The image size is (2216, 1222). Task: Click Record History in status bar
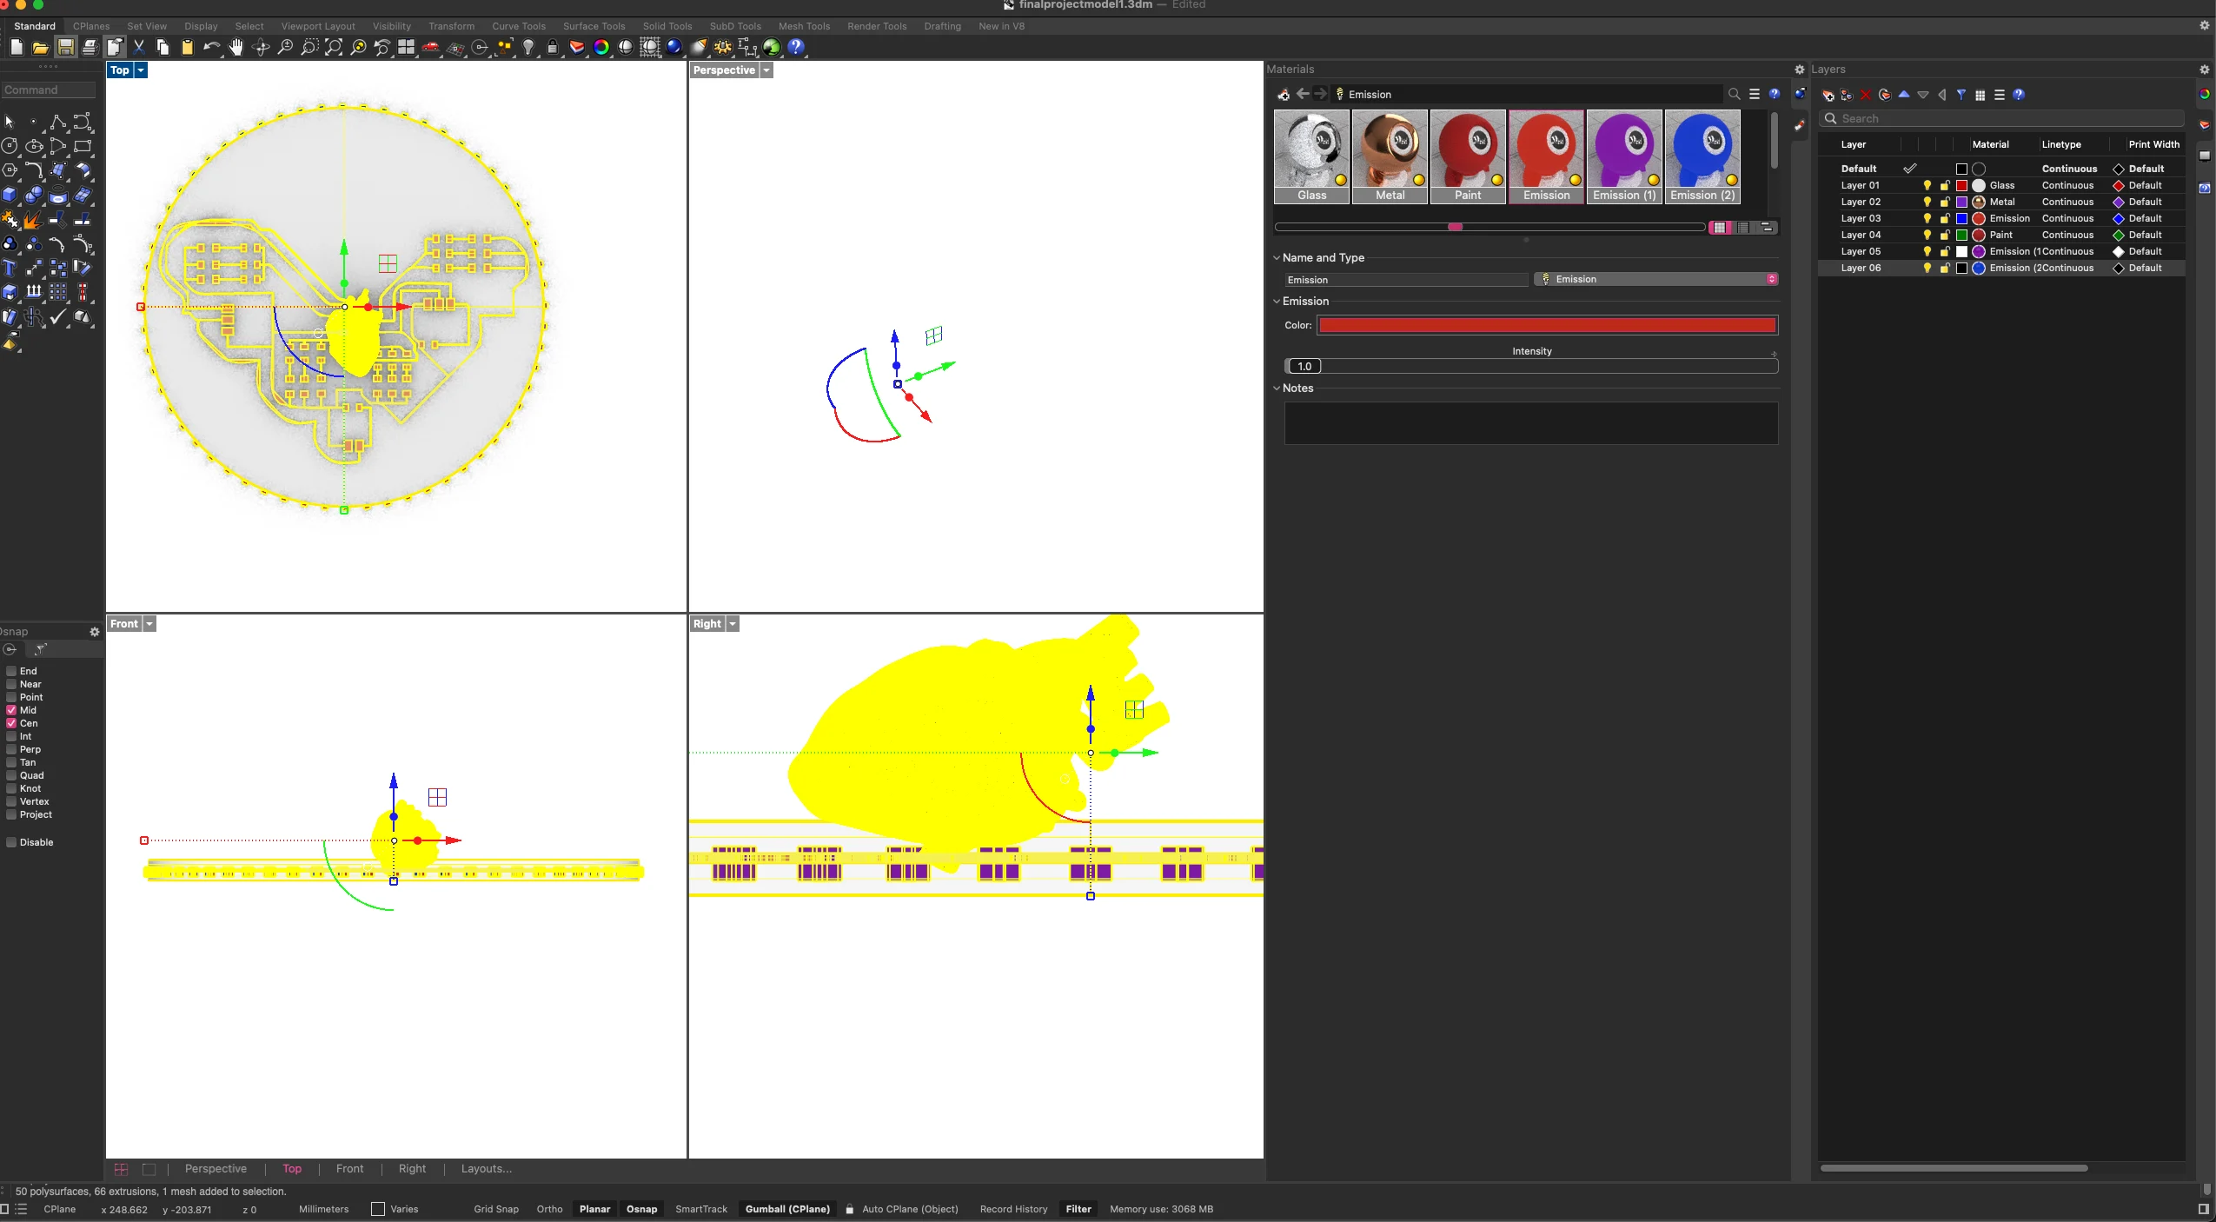(x=1014, y=1209)
